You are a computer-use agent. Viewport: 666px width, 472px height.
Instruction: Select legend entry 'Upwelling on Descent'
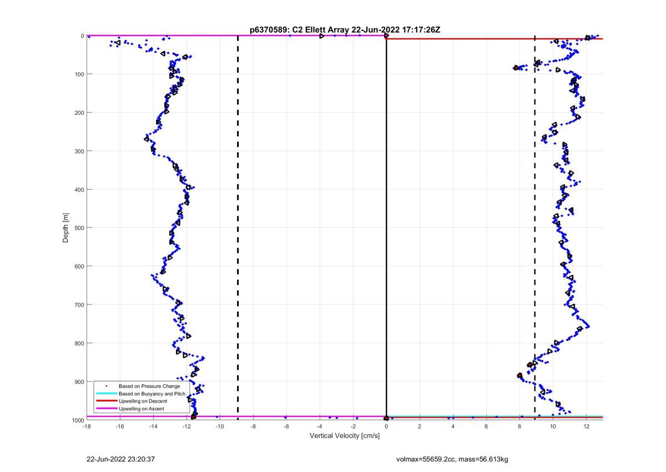coord(143,401)
